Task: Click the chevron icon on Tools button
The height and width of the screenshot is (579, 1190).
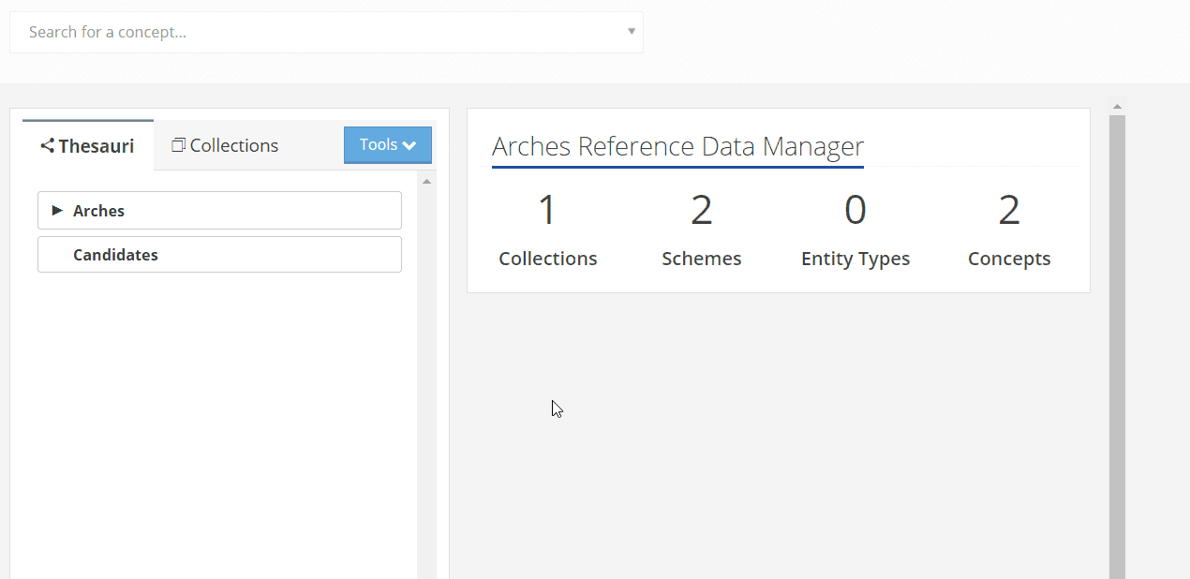Action: pos(409,145)
